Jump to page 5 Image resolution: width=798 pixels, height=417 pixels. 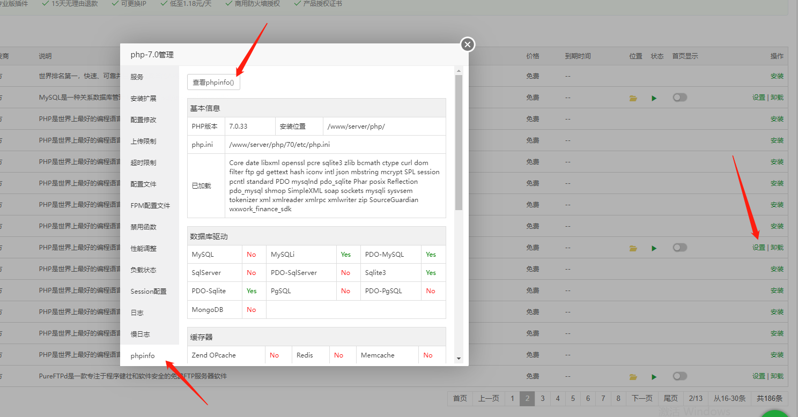573,398
